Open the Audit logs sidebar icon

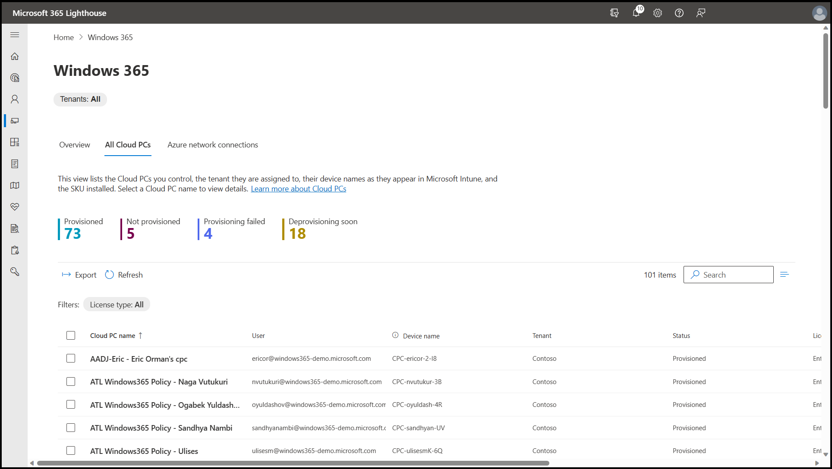15,228
